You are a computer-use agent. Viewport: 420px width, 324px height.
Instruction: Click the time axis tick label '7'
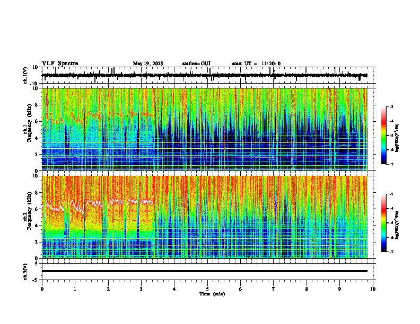coord(274,289)
